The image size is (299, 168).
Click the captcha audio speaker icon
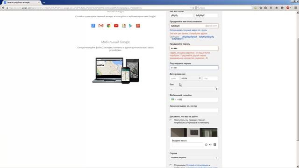click(210, 145)
